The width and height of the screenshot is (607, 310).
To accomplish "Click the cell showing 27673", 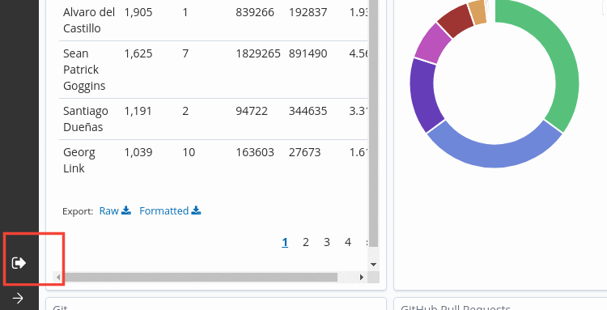I will point(304,152).
